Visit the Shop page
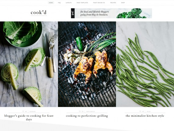The height and width of the screenshot is (131, 174). [x=123, y=3]
